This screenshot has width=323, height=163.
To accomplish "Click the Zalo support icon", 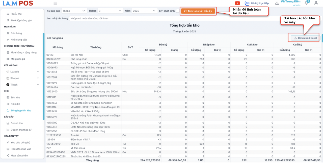I will point(247,3).
